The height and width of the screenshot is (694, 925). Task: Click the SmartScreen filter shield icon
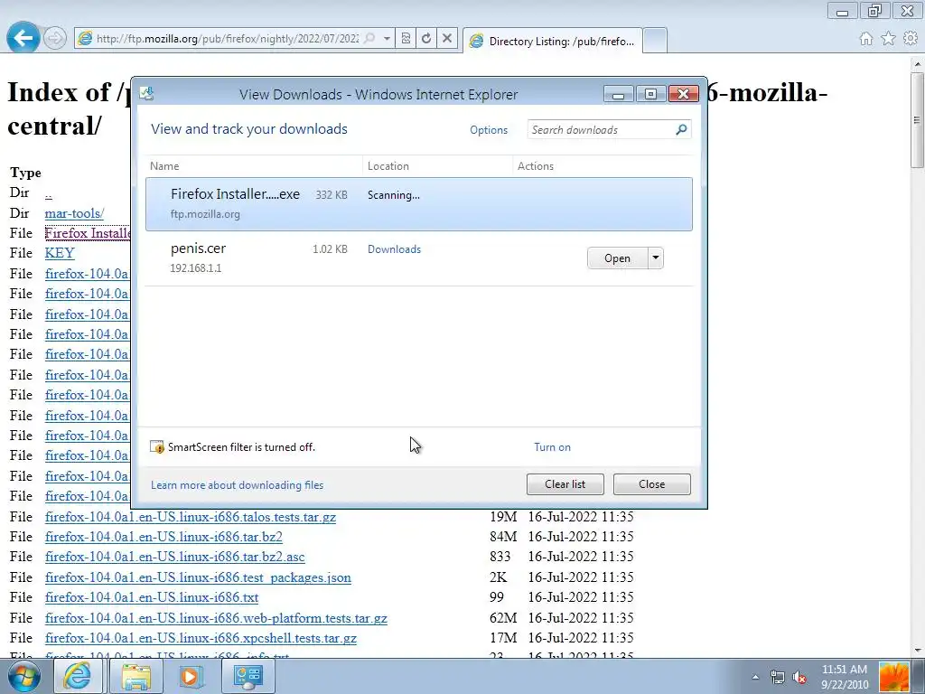(x=157, y=446)
